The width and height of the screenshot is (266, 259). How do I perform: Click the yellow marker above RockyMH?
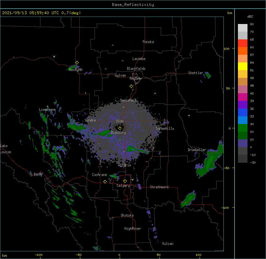(77, 63)
